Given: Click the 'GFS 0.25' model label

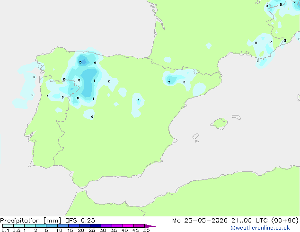Looking at the screenshot, I should click(80, 221).
